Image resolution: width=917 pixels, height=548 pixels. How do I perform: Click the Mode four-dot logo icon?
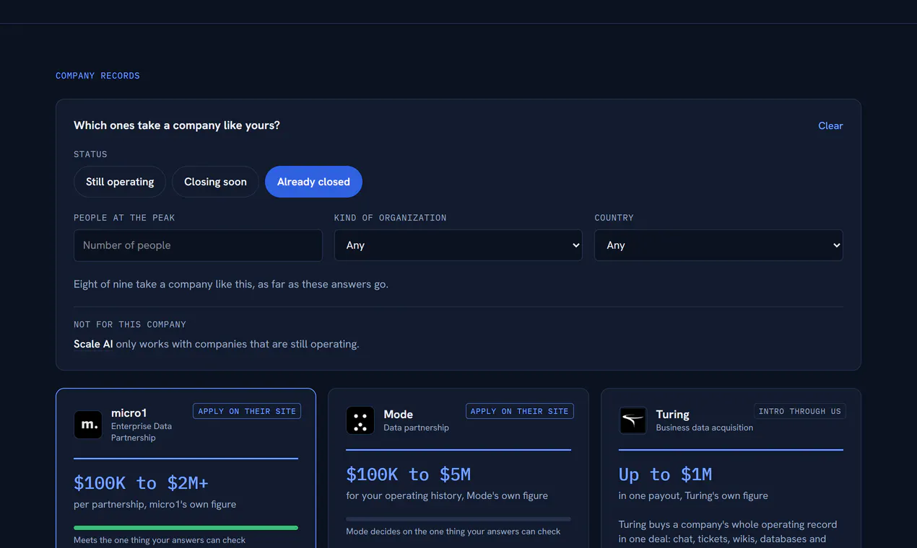pos(360,420)
